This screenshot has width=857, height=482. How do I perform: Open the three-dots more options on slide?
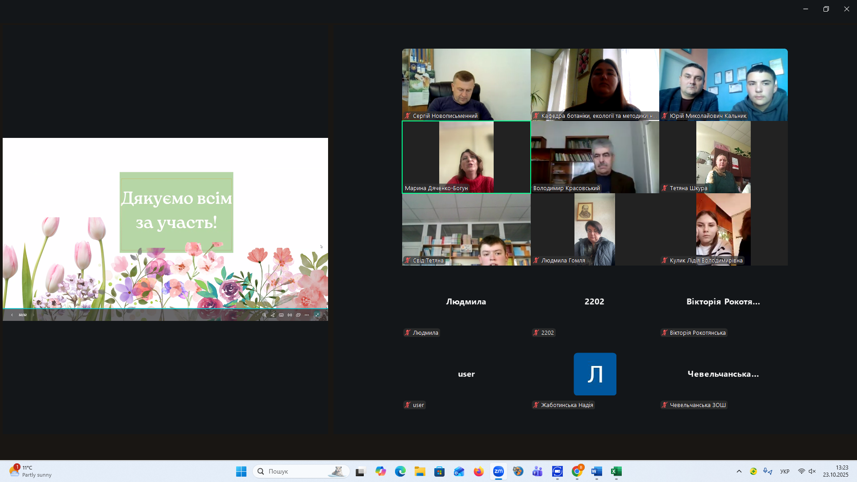tap(307, 315)
